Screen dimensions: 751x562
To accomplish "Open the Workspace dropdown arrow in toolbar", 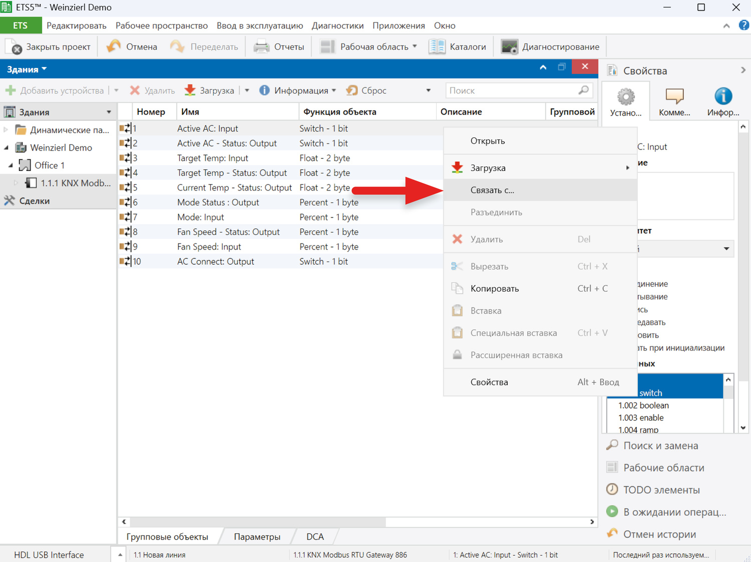I will [415, 46].
